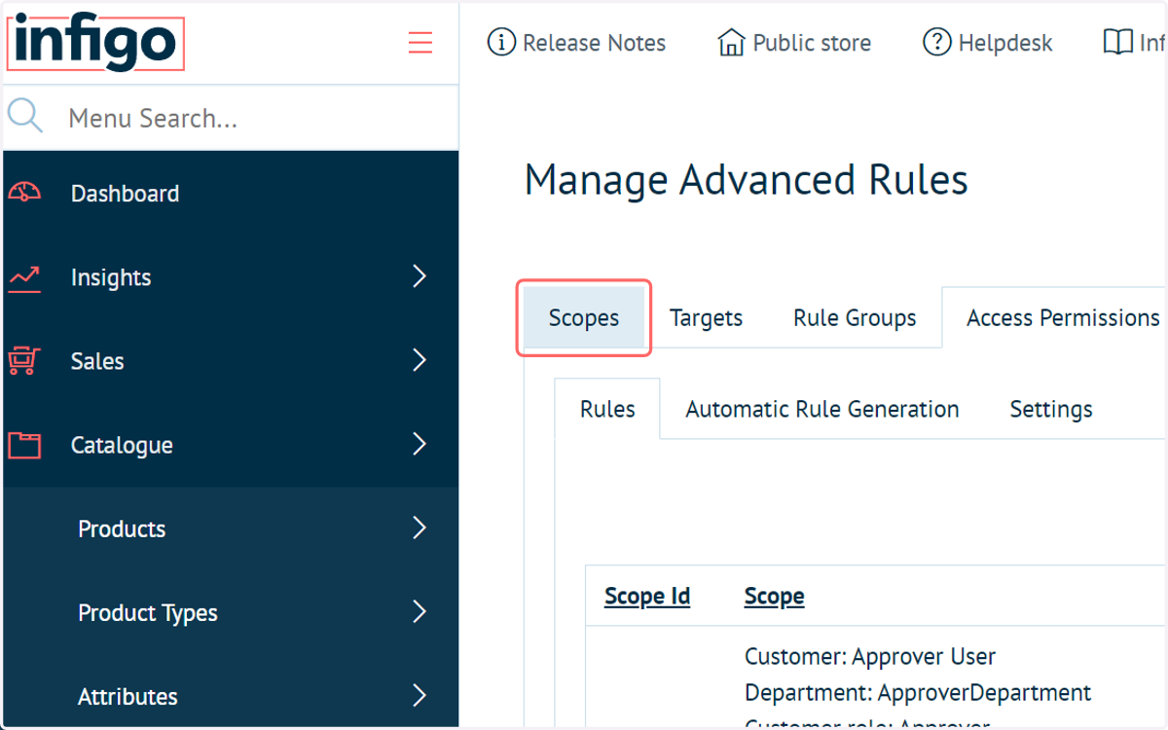Screen dimensions: 1168x730
Task: Collapse the Catalogue menu chevron
Action: click(x=420, y=444)
